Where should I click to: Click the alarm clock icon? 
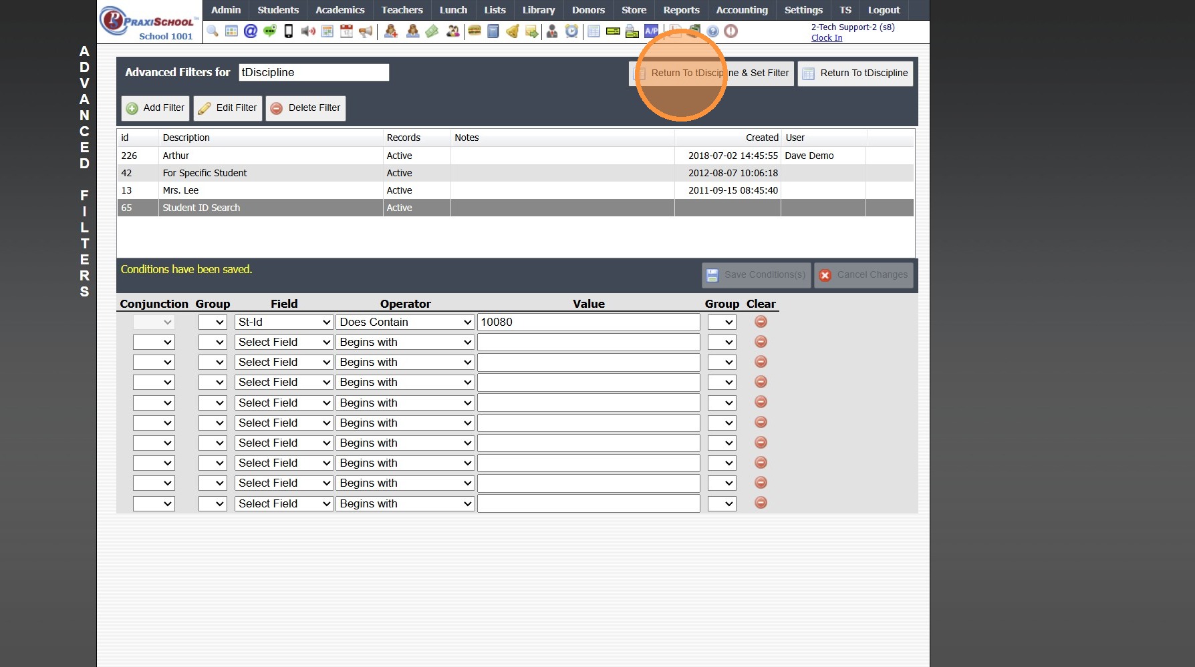click(571, 31)
